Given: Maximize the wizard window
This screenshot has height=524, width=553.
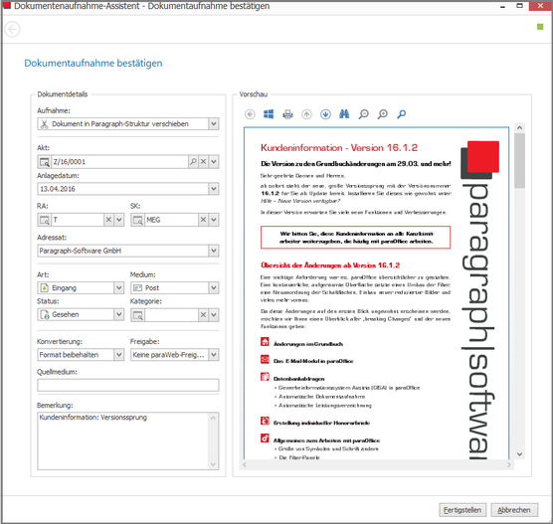Looking at the screenshot, I should point(519,6).
